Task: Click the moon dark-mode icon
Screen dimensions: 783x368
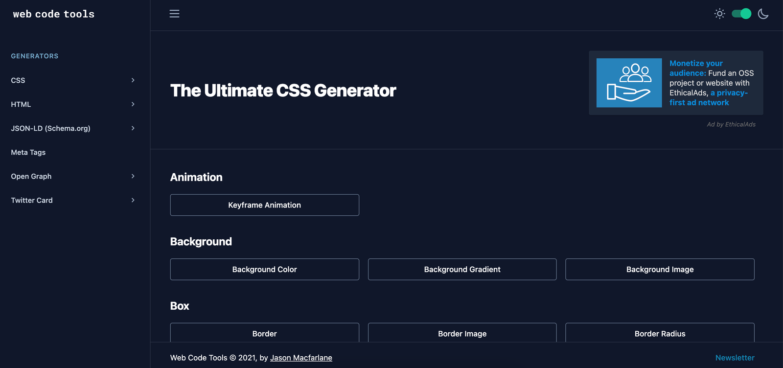Action: click(763, 14)
